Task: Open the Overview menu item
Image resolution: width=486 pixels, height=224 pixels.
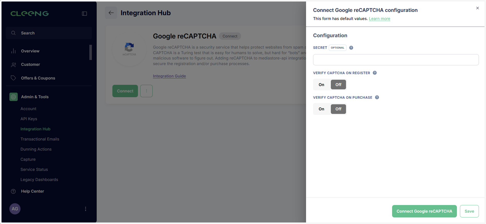Action: tap(30, 51)
